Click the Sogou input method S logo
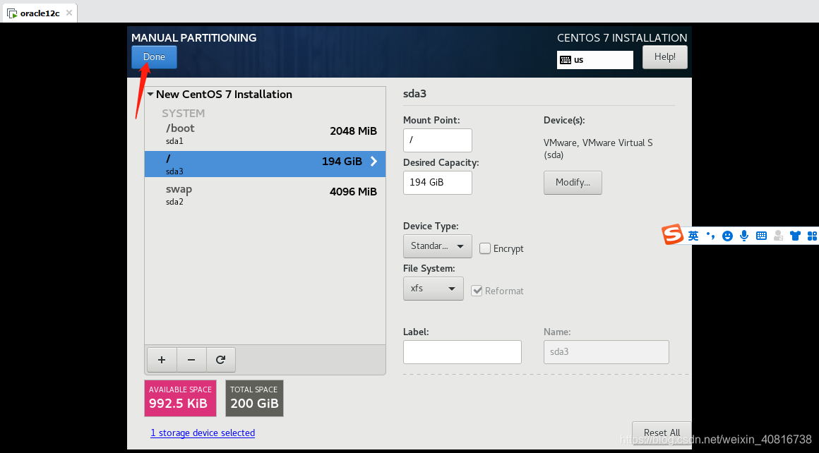819x453 pixels. point(673,235)
